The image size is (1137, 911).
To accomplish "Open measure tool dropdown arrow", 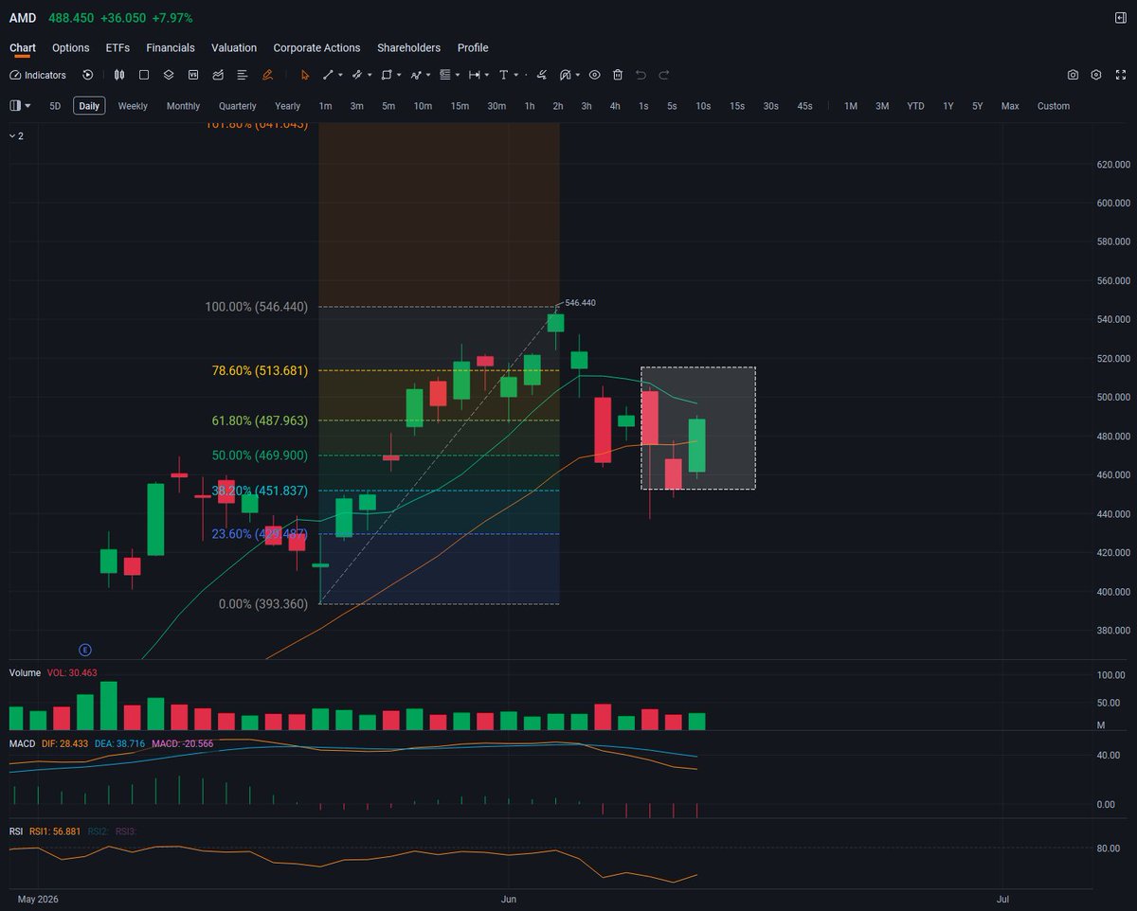I will pos(487,75).
